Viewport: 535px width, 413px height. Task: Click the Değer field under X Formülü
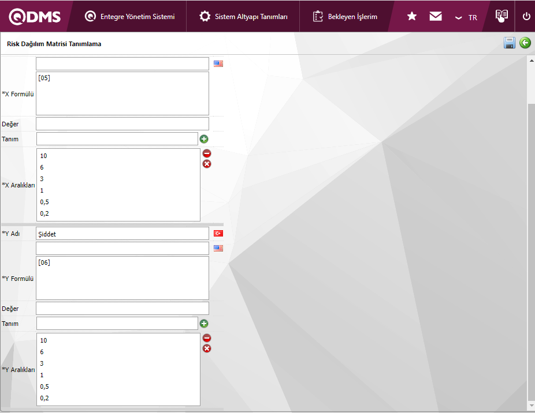122,123
